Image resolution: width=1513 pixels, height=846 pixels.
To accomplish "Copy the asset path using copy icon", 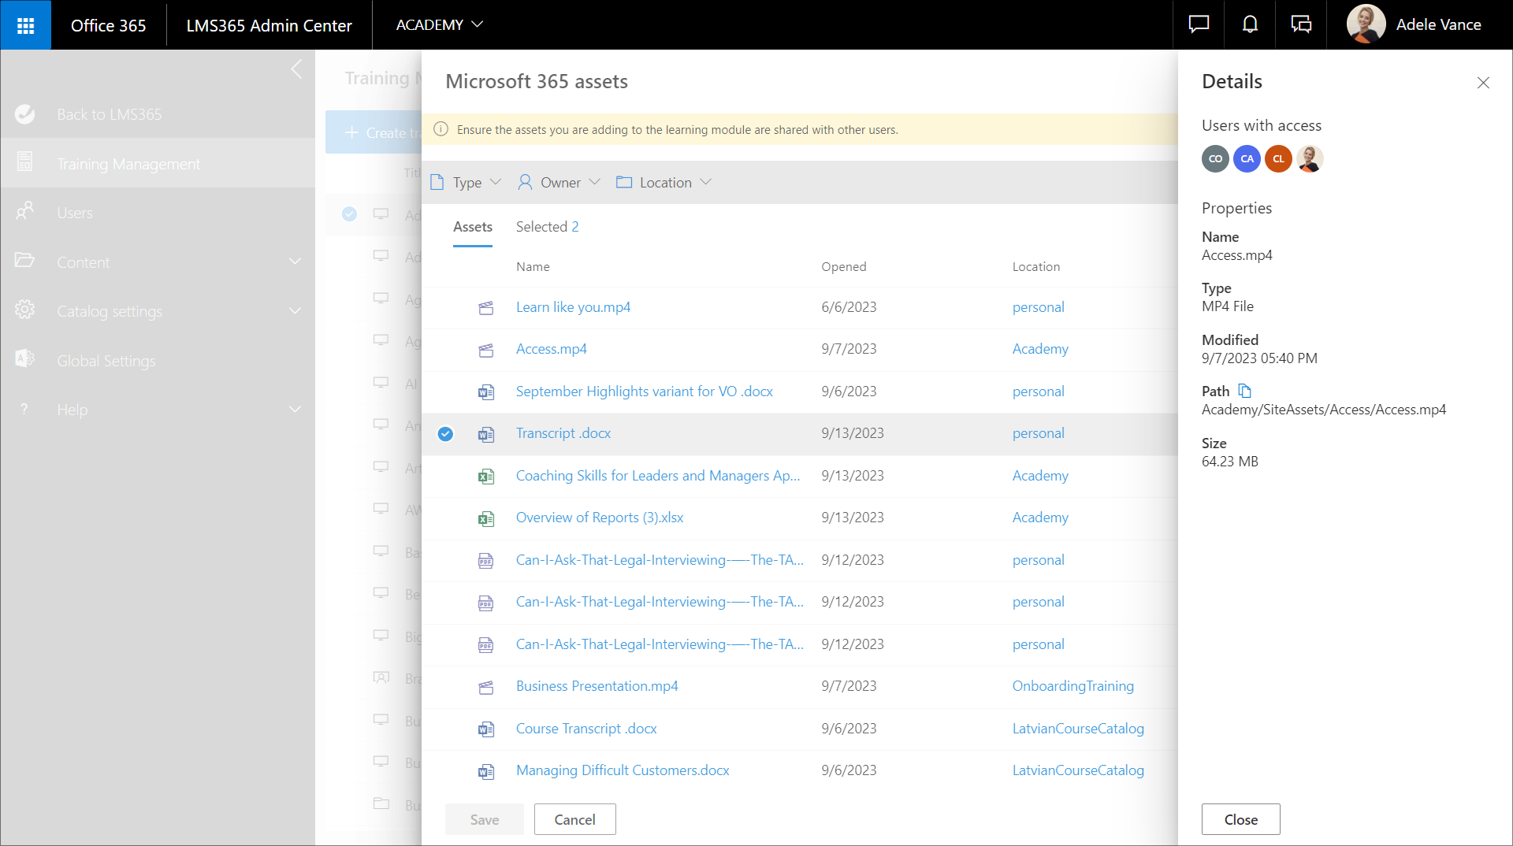I will pos(1245,391).
